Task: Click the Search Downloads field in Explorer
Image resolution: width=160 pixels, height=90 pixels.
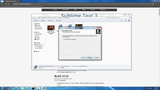Action: [120, 18]
